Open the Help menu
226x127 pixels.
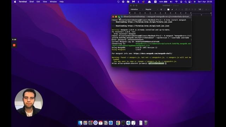pos(61,2)
